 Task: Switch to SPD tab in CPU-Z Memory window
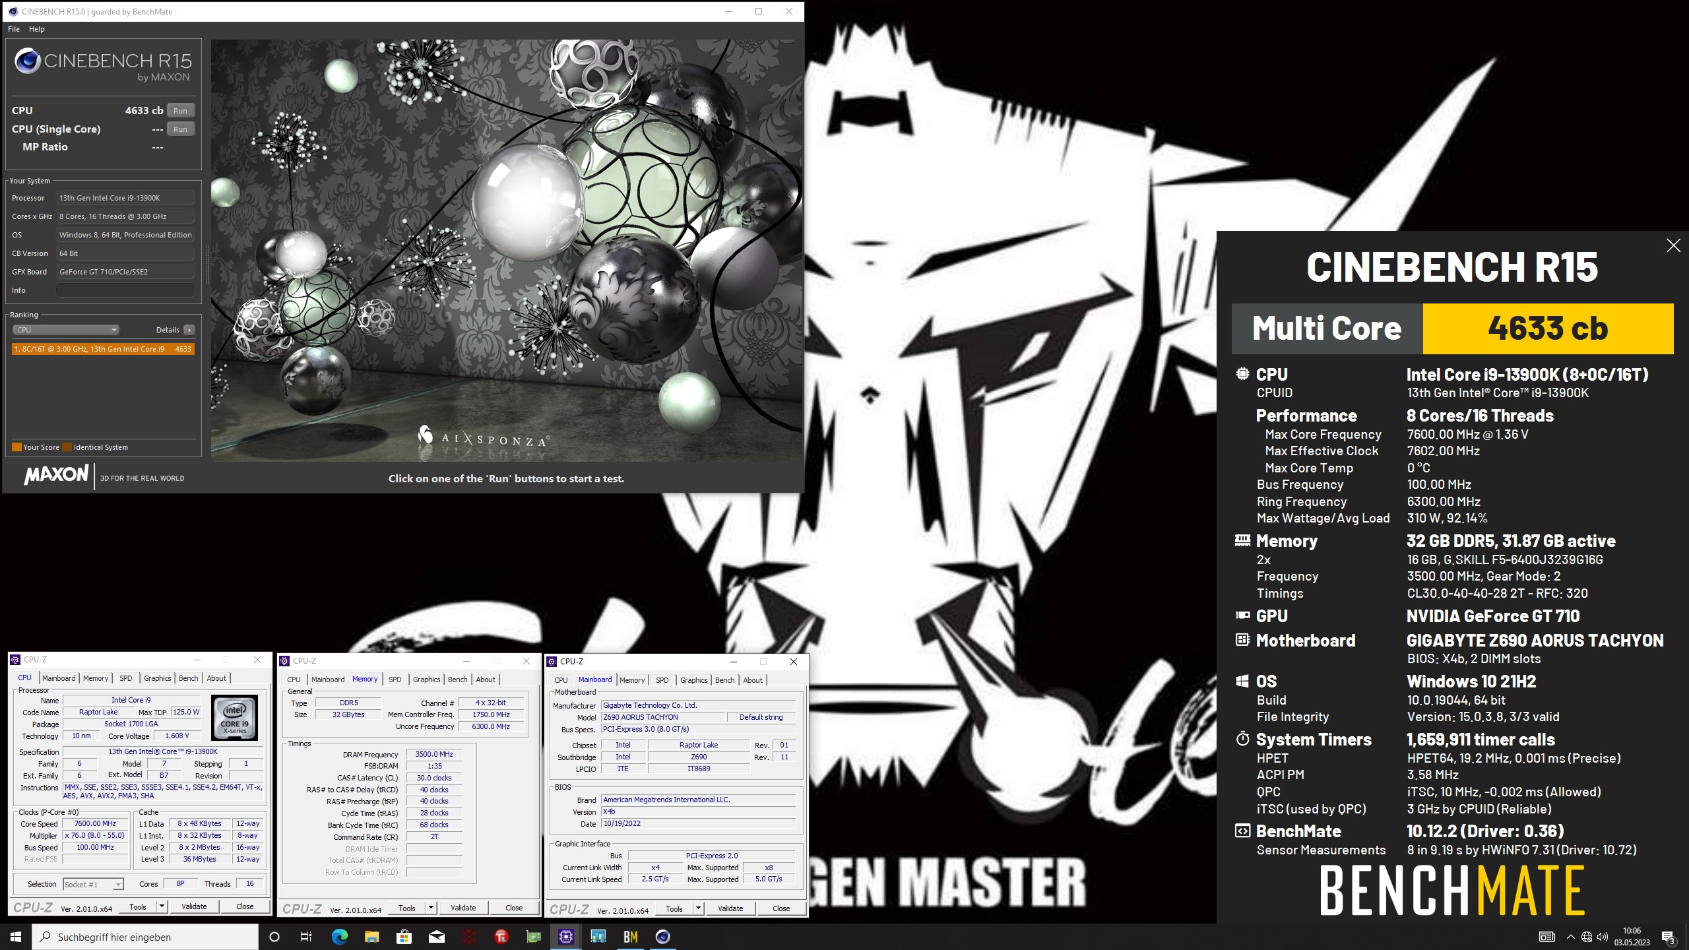(395, 680)
